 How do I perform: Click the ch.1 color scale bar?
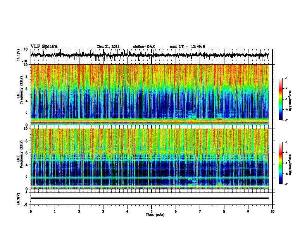tap(281, 99)
